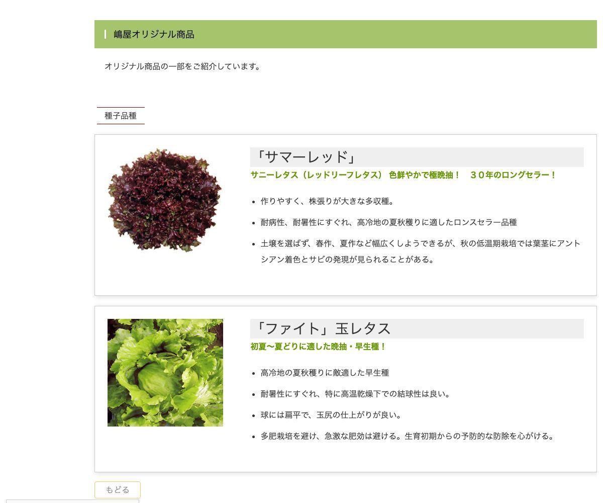This screenshot has width=603, height=503.
Task: Click the bullet about 高温乾燥下での結球性
Action: click(355, 394)
